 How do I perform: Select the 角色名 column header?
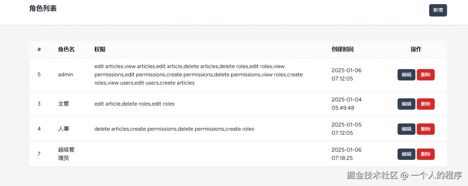[x=66, y=50]
